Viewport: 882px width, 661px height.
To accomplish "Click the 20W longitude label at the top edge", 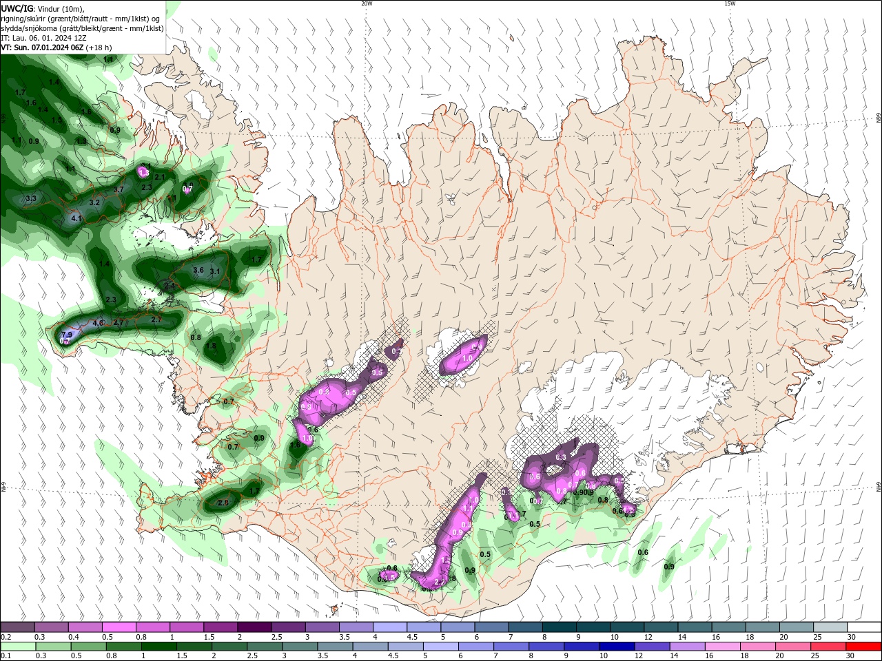I will click(367, 3).
